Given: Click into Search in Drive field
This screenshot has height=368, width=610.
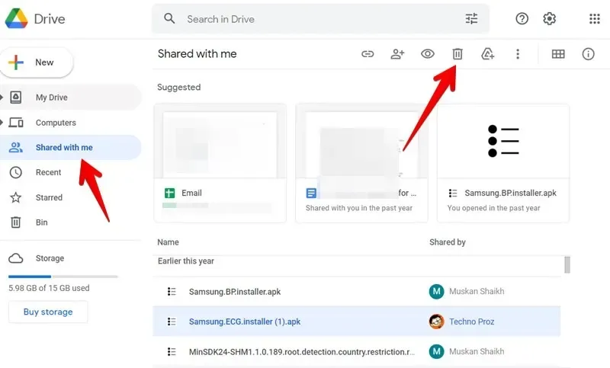Looking at the screenshot, I should pos(320,18).
